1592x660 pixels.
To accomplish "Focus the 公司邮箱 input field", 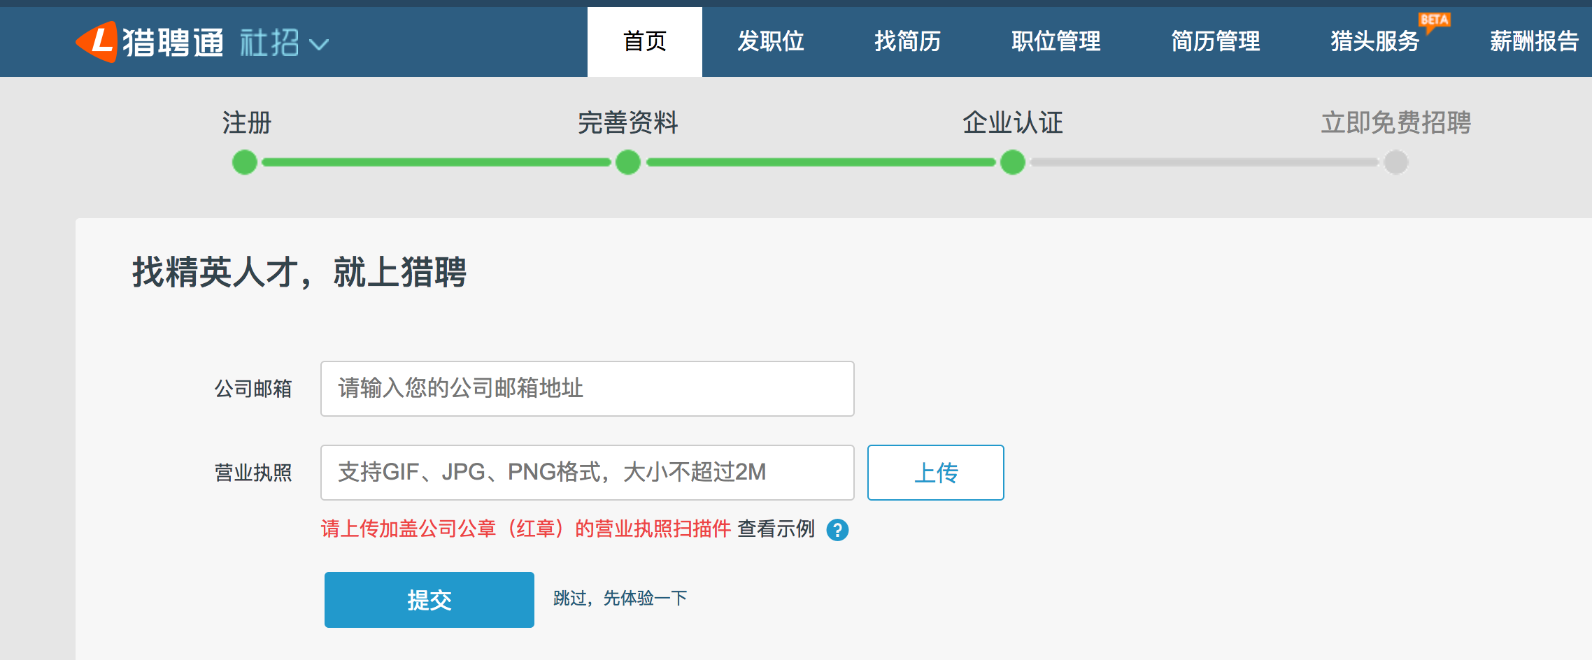I will 587,389.
